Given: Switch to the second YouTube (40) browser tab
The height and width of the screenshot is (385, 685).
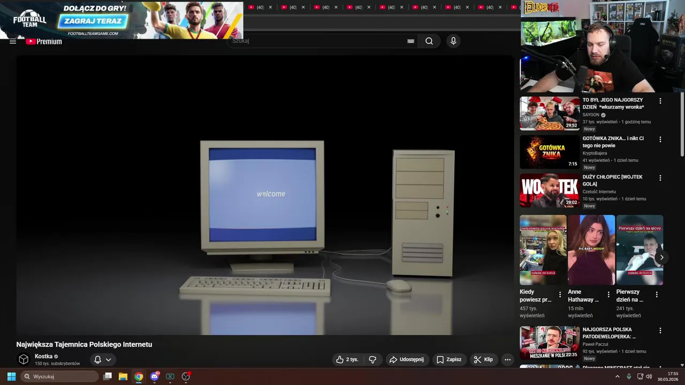Looking at the screenshot, I should click(290, 7).
